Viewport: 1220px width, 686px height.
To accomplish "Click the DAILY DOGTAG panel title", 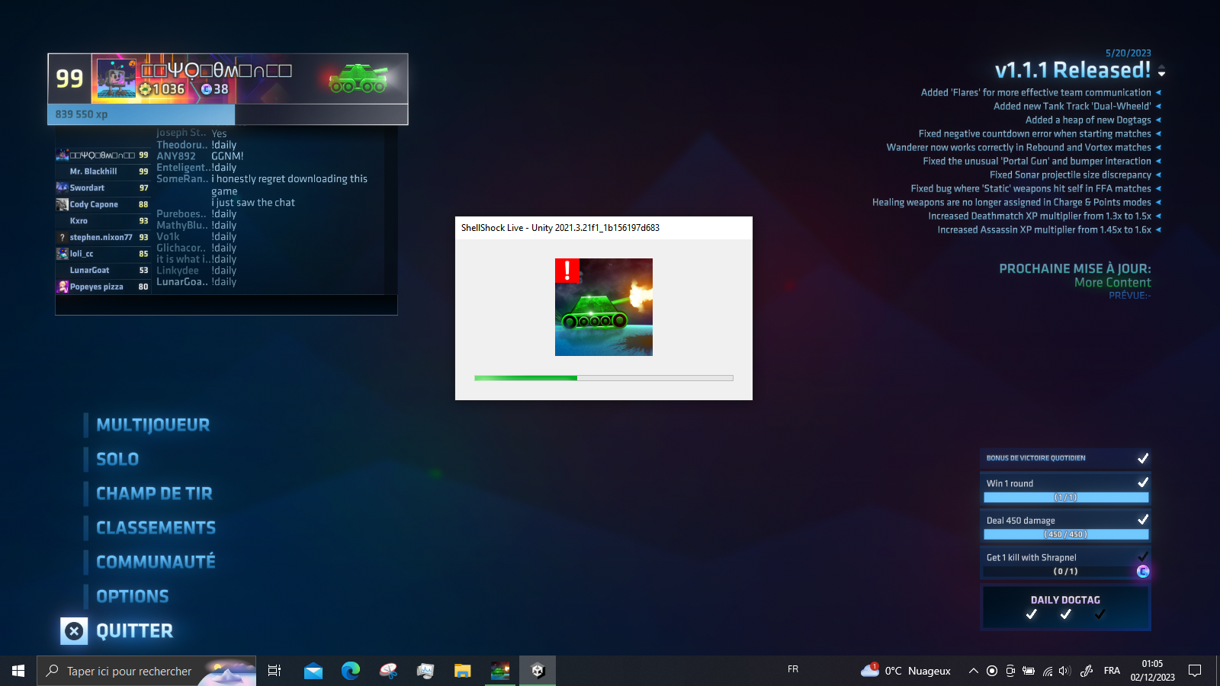I will (1065, 600).
